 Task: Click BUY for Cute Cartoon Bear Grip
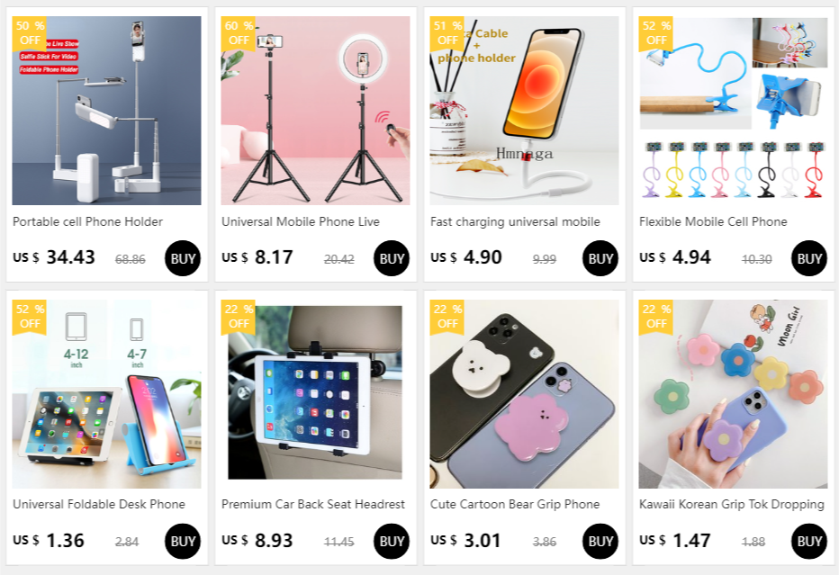[x=600, y=542]
